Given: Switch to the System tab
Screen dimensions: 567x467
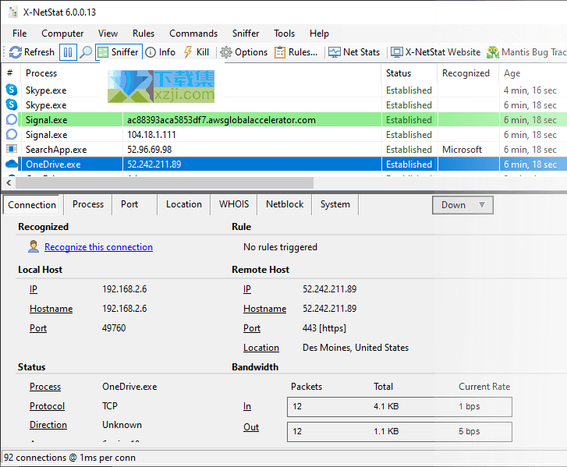Looking at the screenshot, I should point(335,204).
